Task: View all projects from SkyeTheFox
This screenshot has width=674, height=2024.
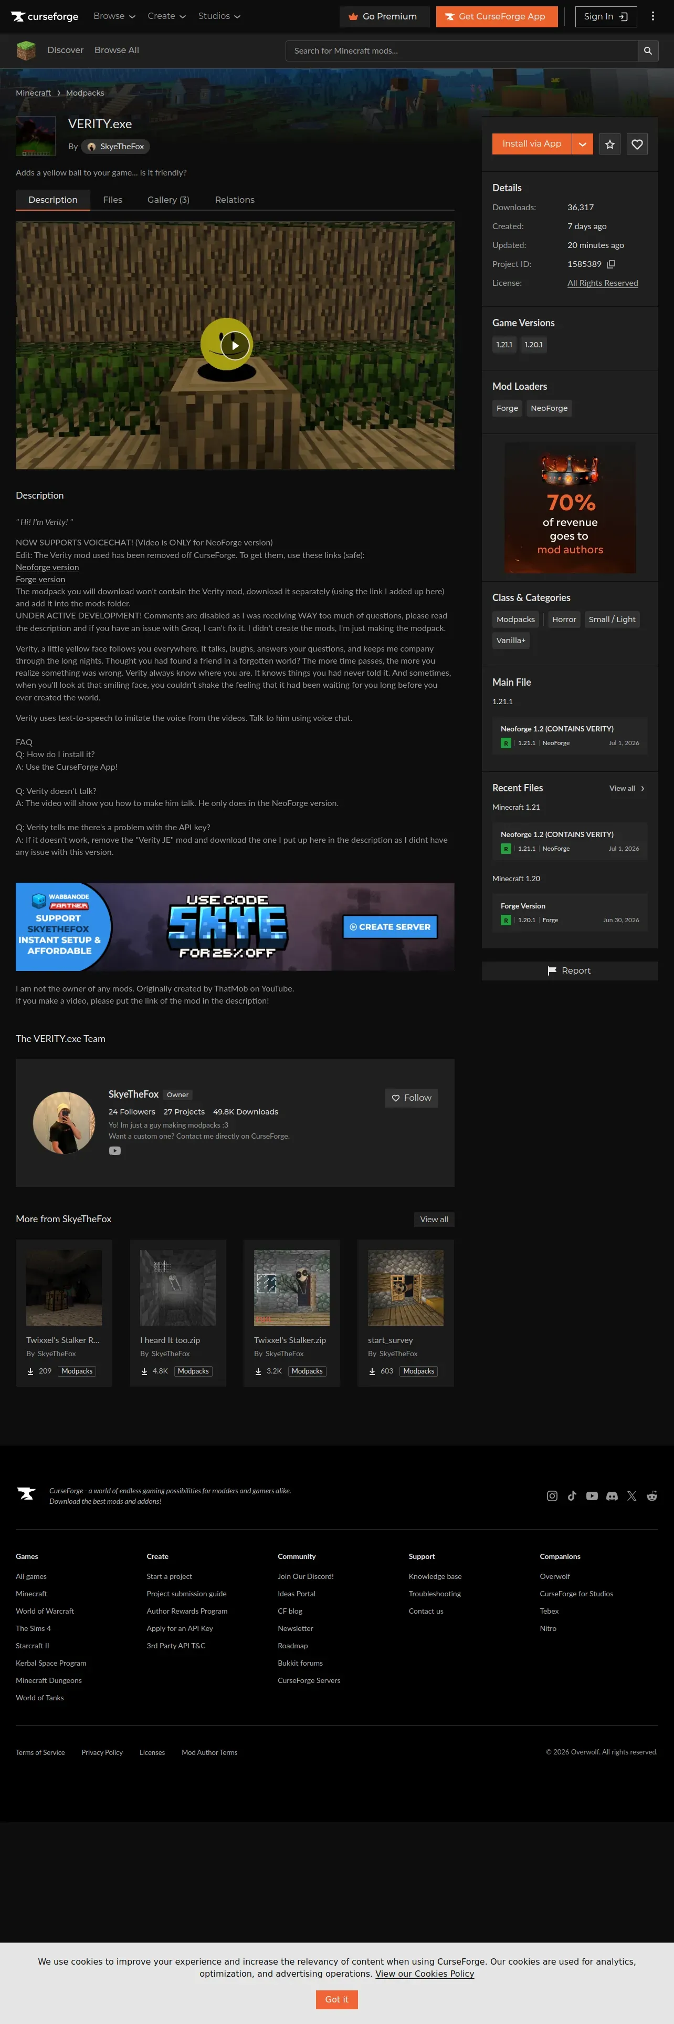Action: point(434,1220)
